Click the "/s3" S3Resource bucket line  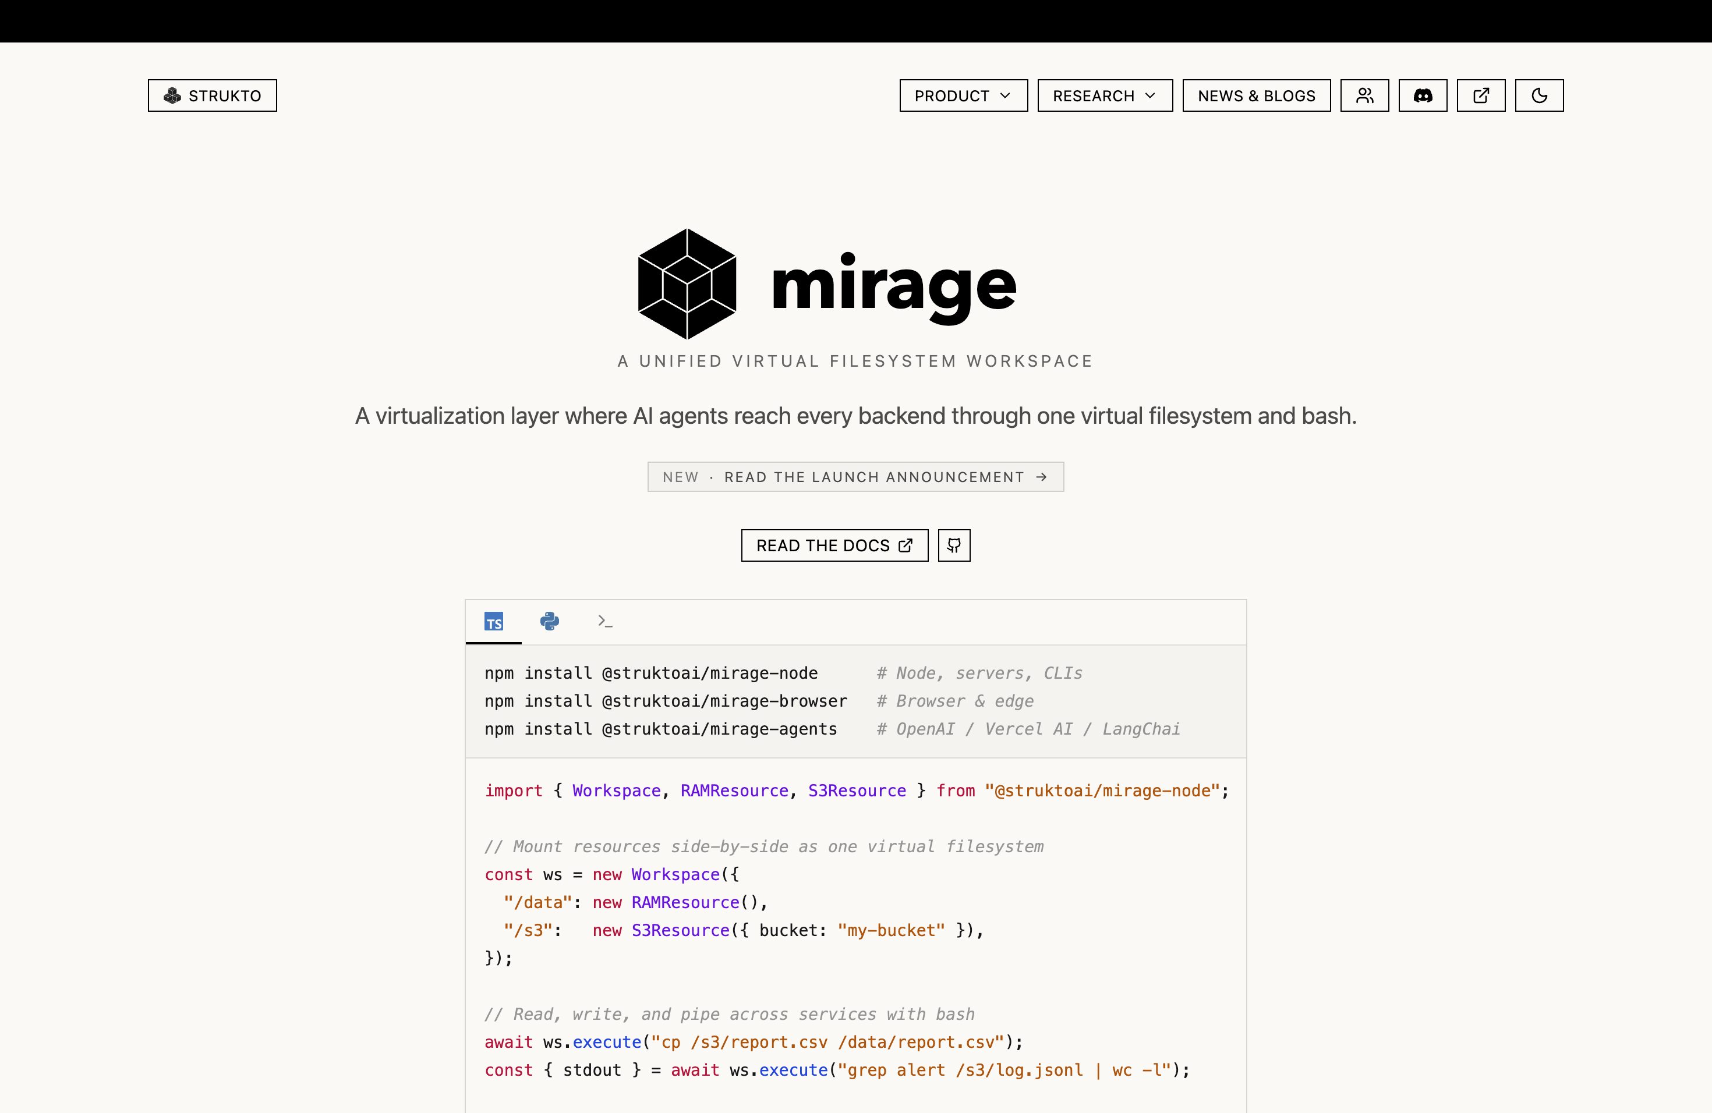(x=744, y=930)
